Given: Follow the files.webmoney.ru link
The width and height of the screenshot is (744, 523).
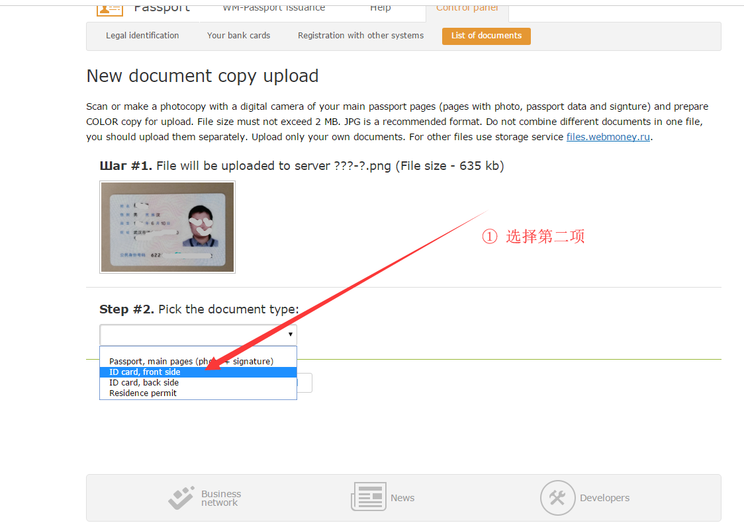Looking at the screenshot, I should point(608,138).
